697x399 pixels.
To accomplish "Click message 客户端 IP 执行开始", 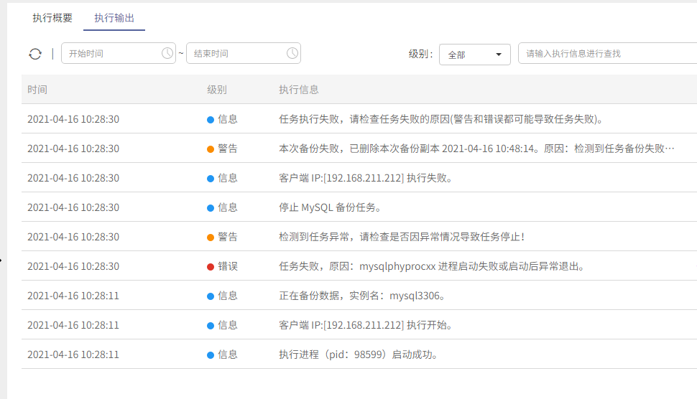I will pyautogui.click(x=366, y=325).
